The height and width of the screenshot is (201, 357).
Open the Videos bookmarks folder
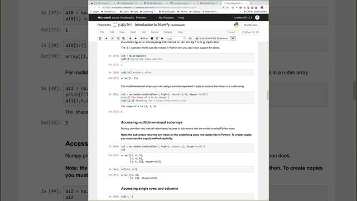click(x=195, y=11)
